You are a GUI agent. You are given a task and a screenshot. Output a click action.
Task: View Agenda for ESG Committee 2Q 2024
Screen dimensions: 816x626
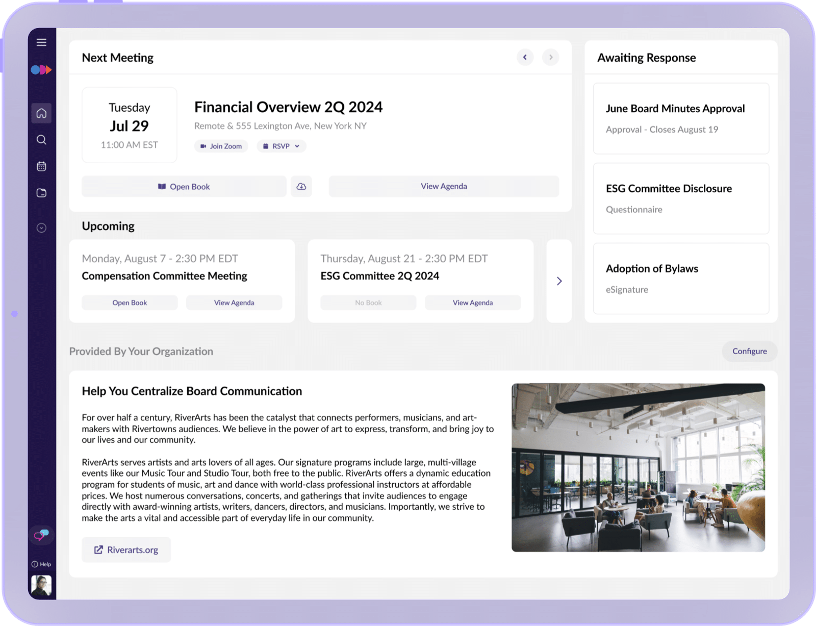tap(473, 303)
